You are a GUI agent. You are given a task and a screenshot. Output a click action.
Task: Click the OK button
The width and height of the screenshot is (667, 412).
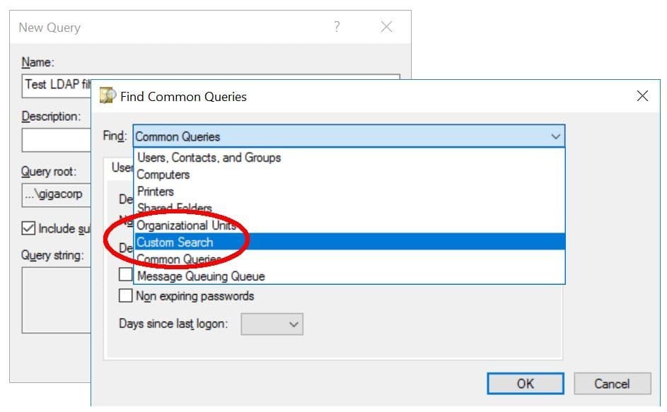[x=526, y=384]
